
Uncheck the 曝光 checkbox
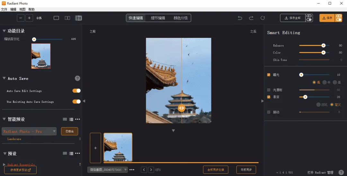tap(269, 75)
